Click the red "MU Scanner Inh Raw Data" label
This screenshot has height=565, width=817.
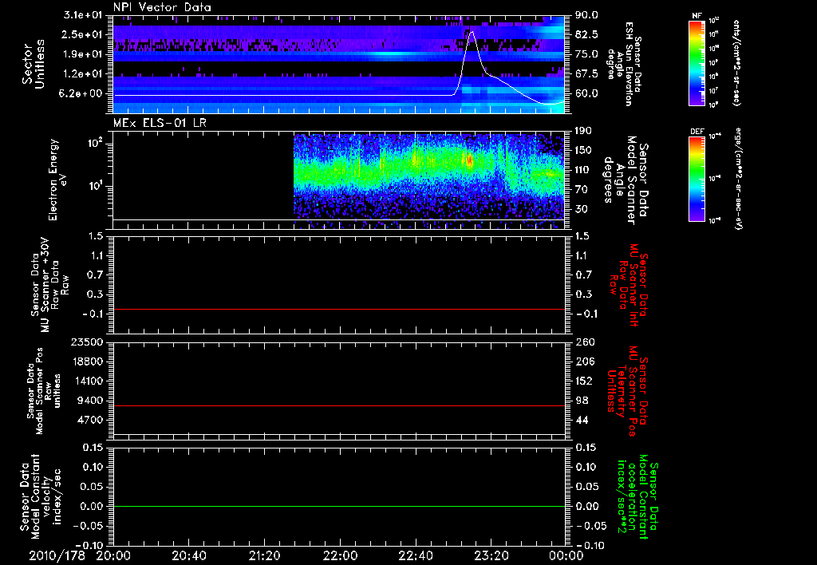click(628, 285)
